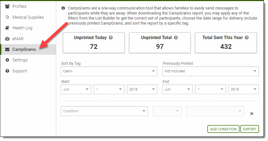Open the Condition dropdown

(104, 111)
